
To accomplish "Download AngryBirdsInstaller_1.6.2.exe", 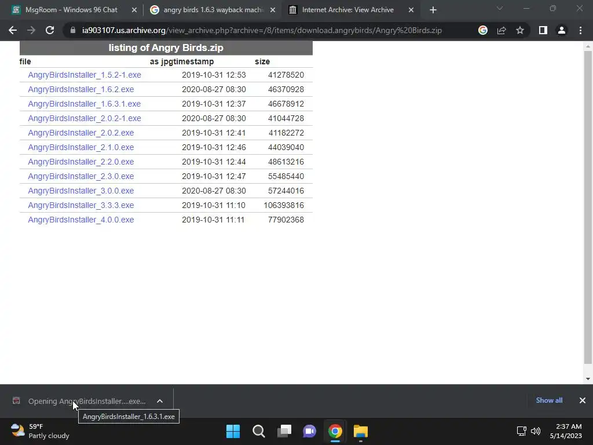I will (81, 89).
